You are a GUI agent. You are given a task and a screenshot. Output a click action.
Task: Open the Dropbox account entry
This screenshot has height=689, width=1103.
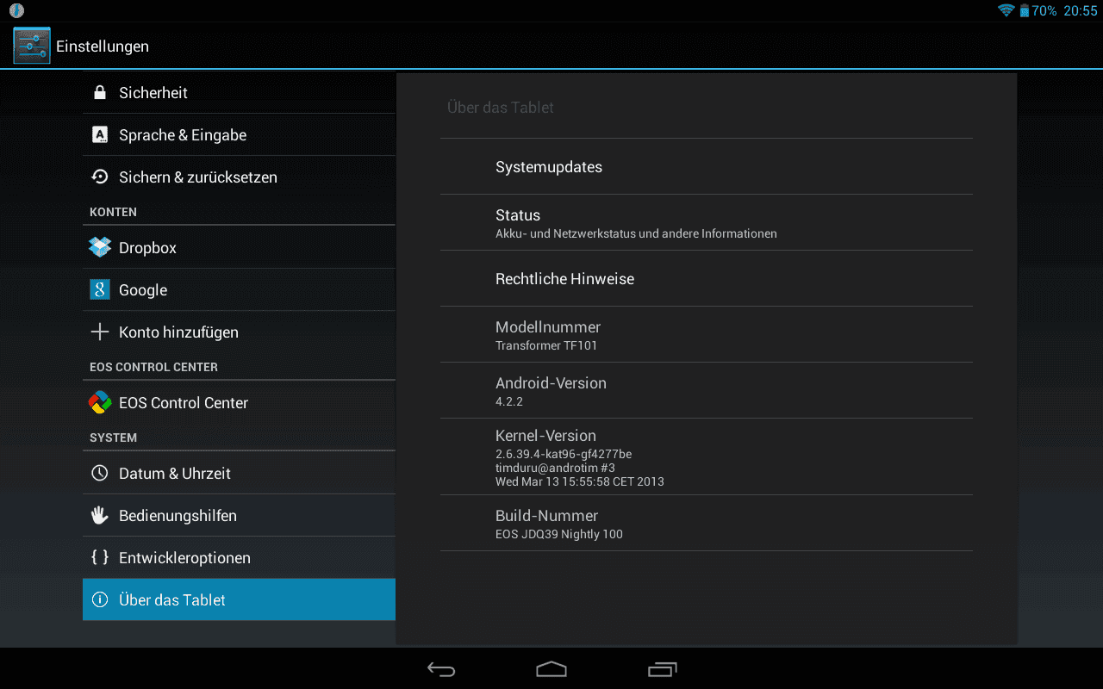click(x=239, y=247)
